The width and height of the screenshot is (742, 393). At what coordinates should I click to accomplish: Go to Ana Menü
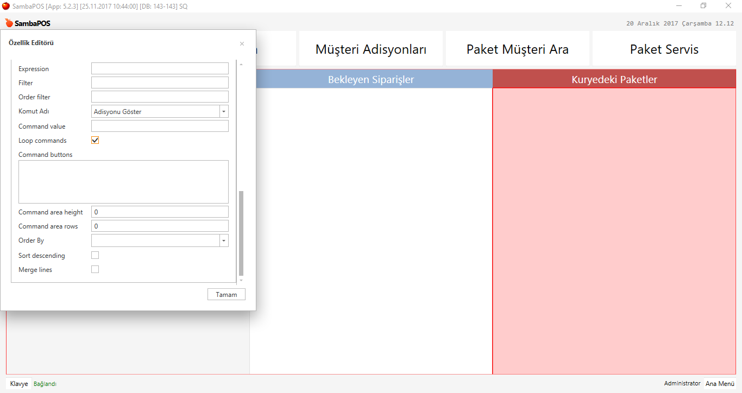[720, 384]
